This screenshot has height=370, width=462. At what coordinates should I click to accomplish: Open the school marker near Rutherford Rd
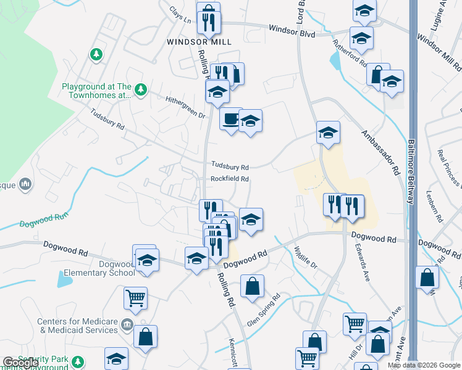[x=361, y=39]
